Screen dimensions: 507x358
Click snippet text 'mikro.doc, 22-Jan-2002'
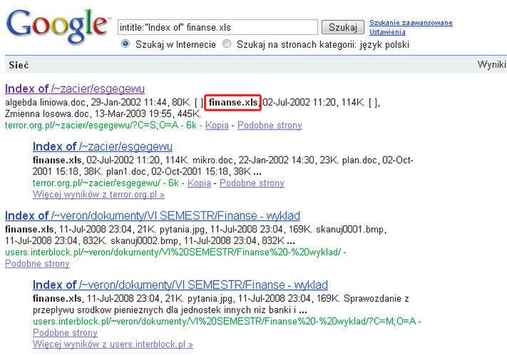tap(240, 160)
